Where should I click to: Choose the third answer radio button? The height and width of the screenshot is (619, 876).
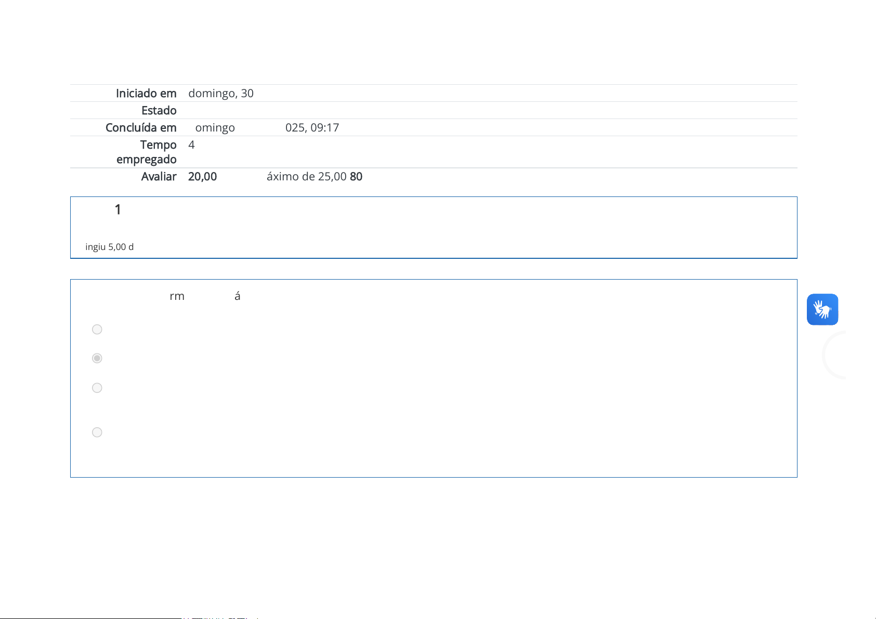pyautogui.click(x=97, y=388)
